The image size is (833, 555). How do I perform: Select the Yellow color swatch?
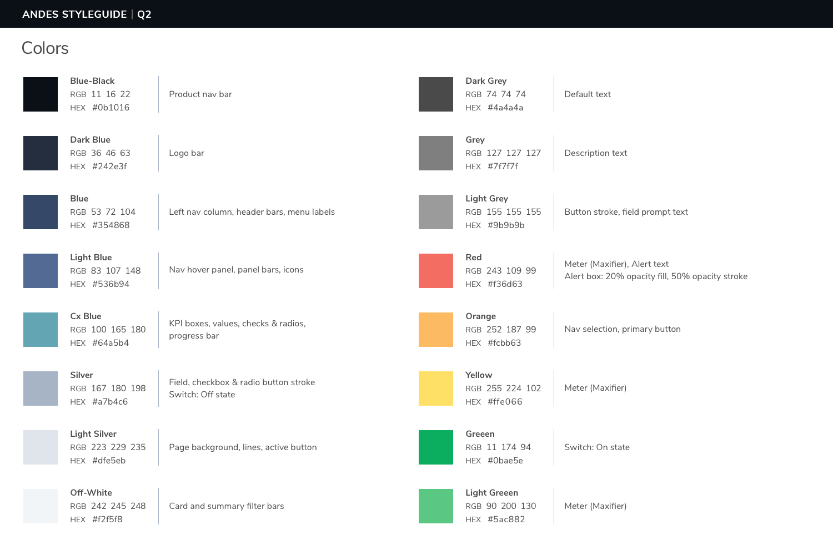(436, 389)
